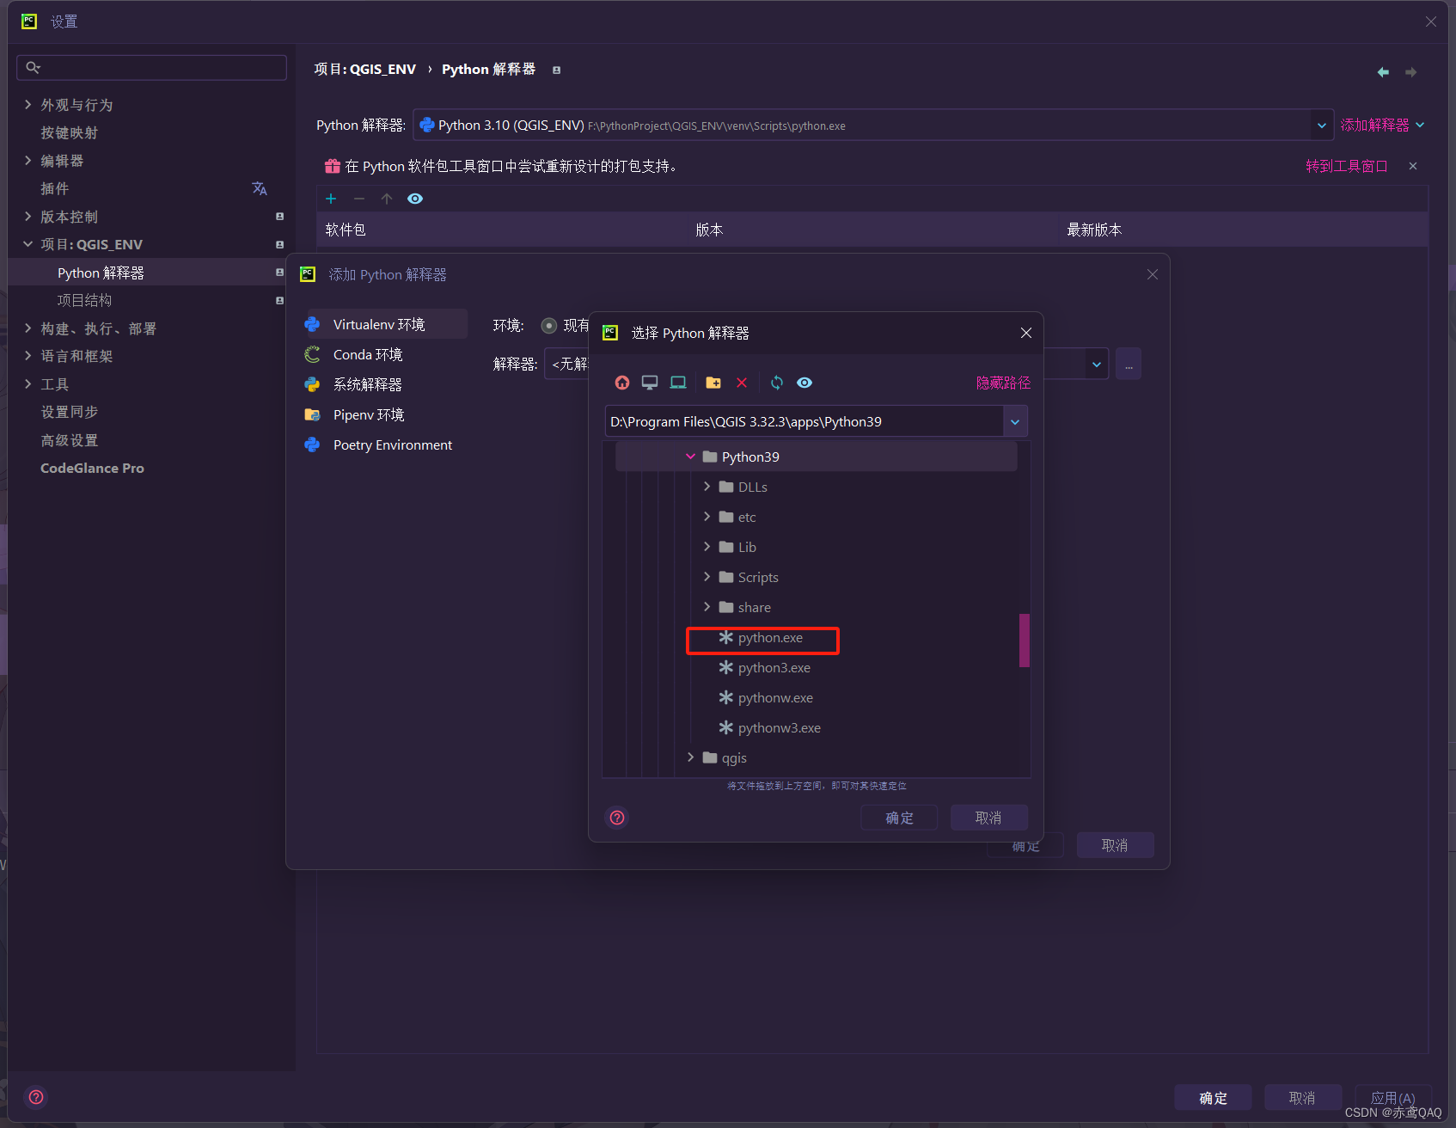Collapse 项目: QGIS_ENV section
The width and height of the screenshot is (1456, 1128).
[28, 244]
